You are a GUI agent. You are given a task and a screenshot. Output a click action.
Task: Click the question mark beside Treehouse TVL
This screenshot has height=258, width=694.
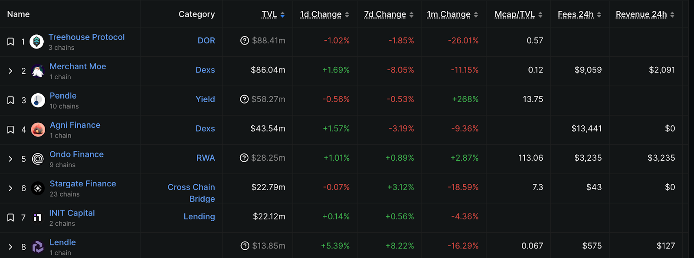pyautogui.click(x=245, y=40)
